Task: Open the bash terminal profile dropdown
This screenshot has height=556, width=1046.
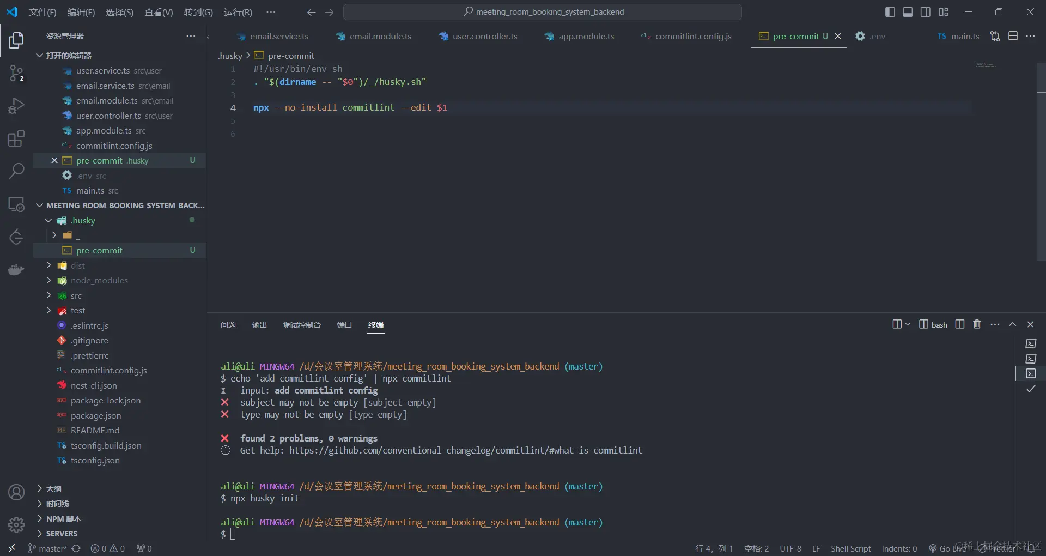Action: (x=907, y=324)
